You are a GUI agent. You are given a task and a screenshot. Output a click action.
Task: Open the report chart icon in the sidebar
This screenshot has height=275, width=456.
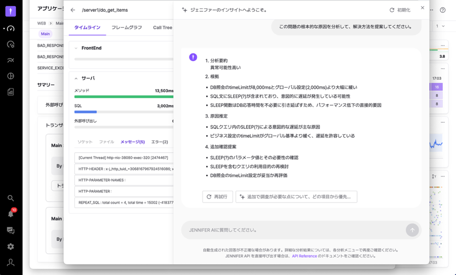10,92
